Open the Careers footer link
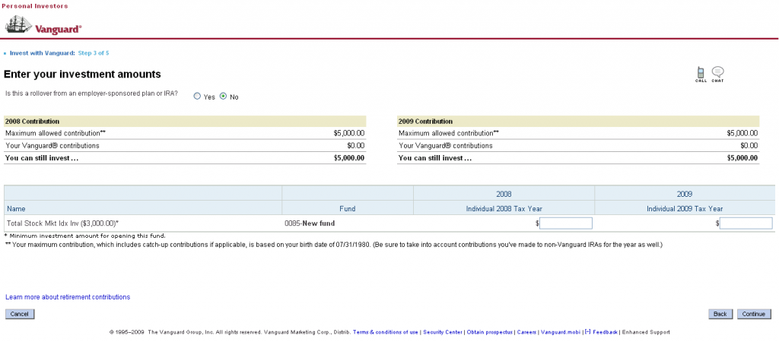Viewport: 779px width, 342px height. [x=526, y=332]
